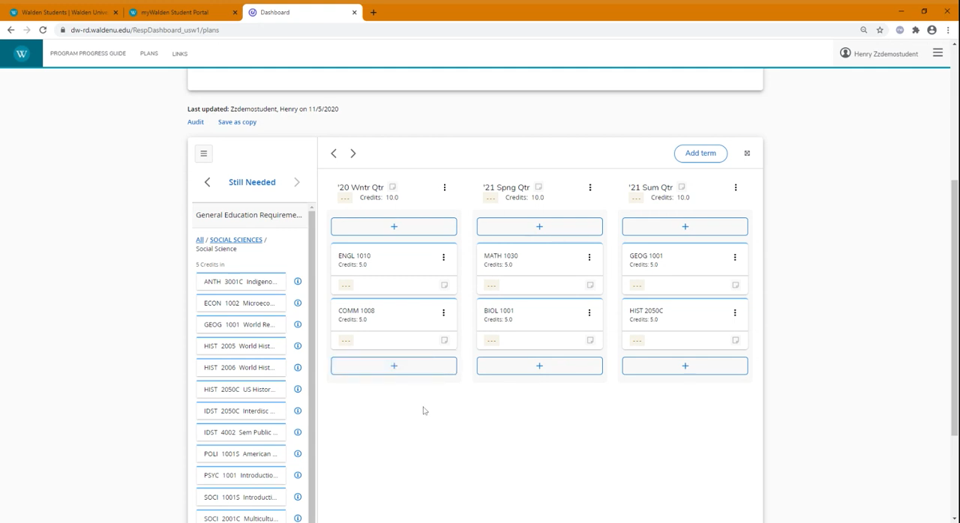This screenshot has height=523, width=960.
Task: Click the left arrow to view earlier terms
Action: click(x=333, y=153)
